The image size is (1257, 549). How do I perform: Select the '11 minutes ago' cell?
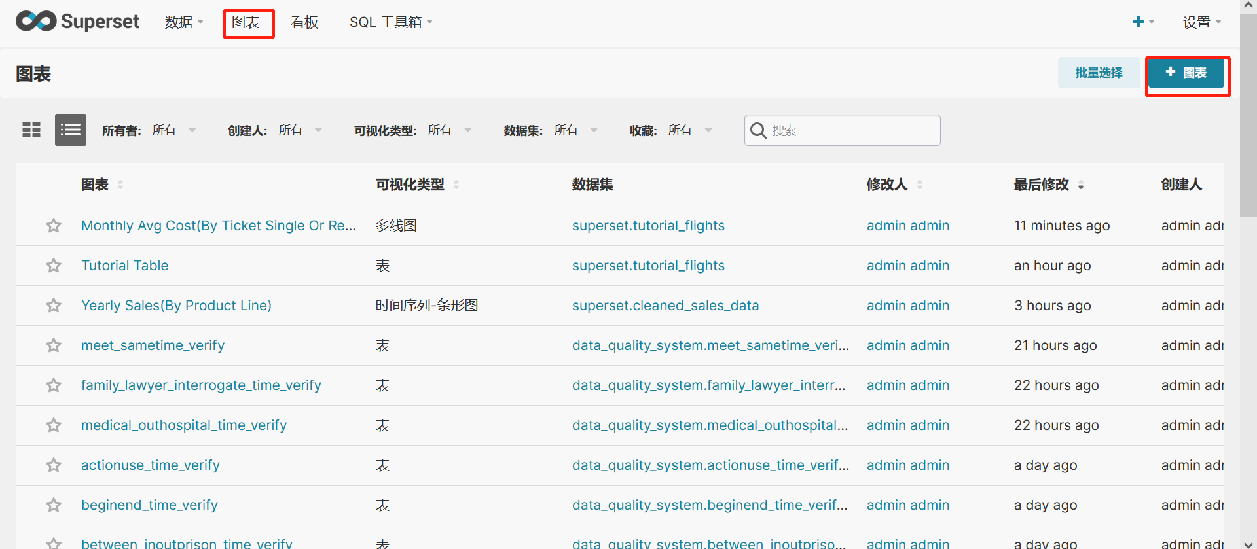[x=1062, y=226]
